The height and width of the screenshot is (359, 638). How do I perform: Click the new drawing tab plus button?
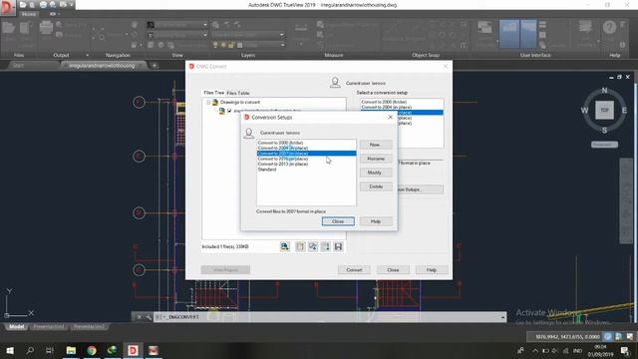coord(155,65)
